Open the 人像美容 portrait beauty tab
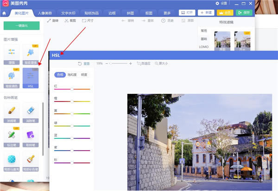 point(45,13)
